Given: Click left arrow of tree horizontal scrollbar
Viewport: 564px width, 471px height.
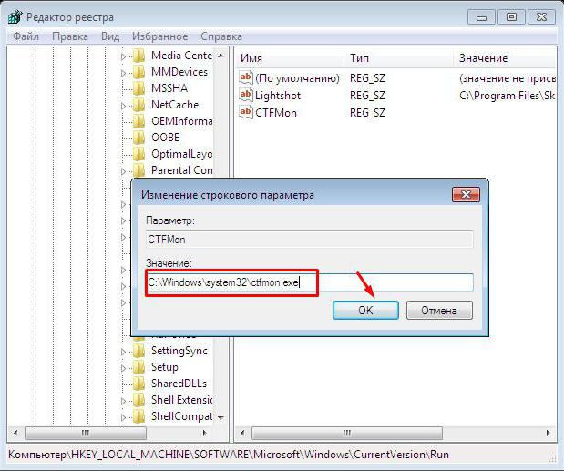Looking at the screenshot, I should 15,433.
